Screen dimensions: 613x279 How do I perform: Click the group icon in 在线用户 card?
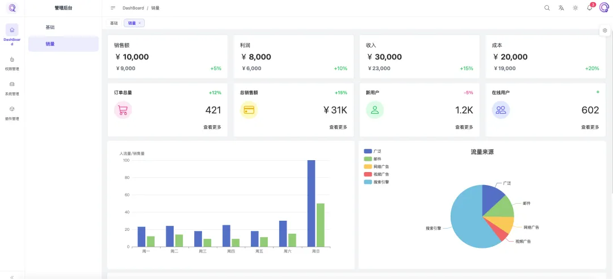click(501, 110)
